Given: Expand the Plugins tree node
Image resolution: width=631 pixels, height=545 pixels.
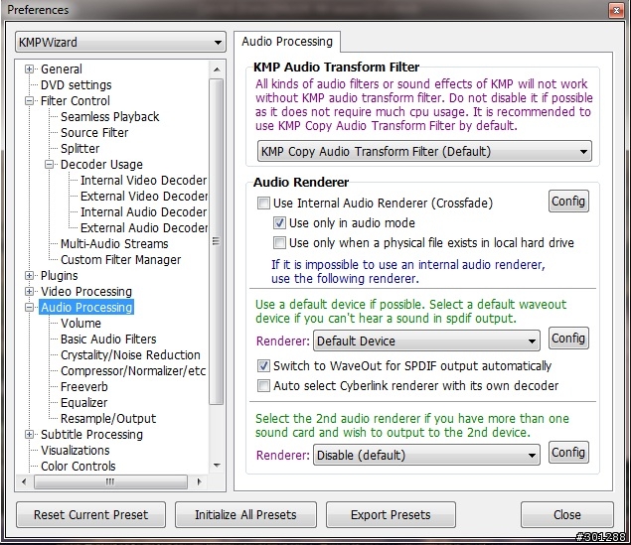Looking at the screenshot, I should coord(29,276).
